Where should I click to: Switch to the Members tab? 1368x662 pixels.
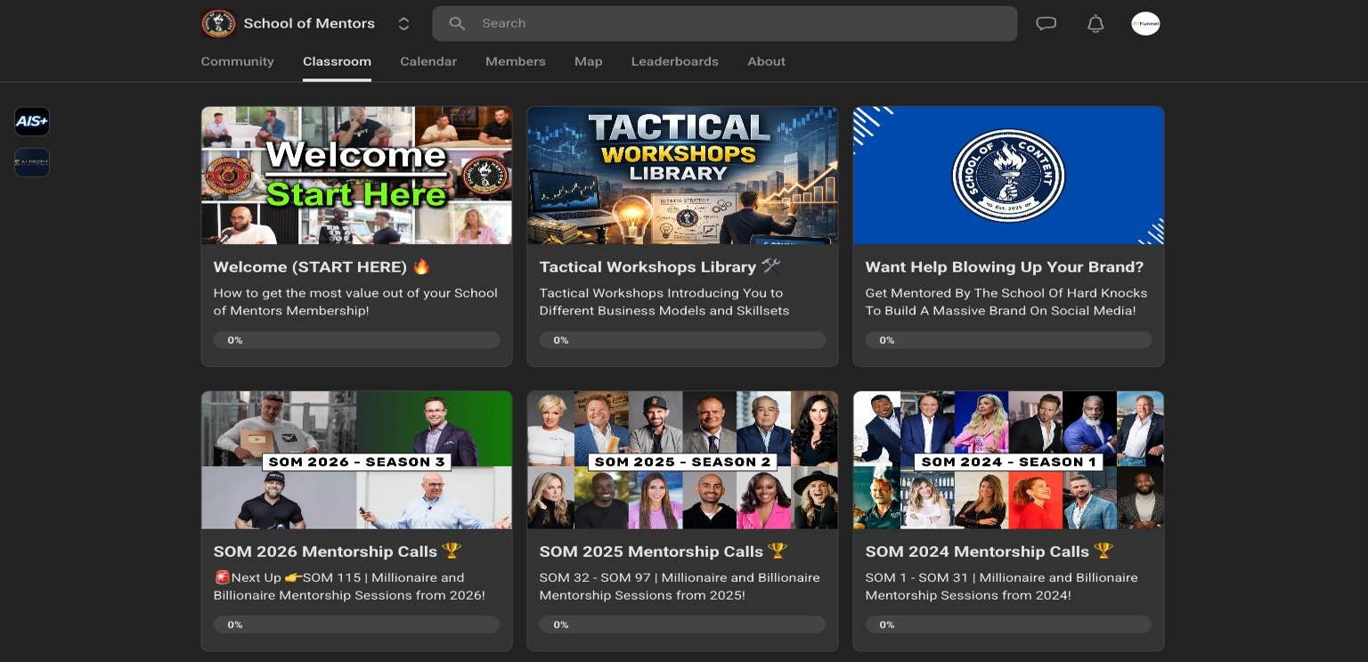coord(515,61)
